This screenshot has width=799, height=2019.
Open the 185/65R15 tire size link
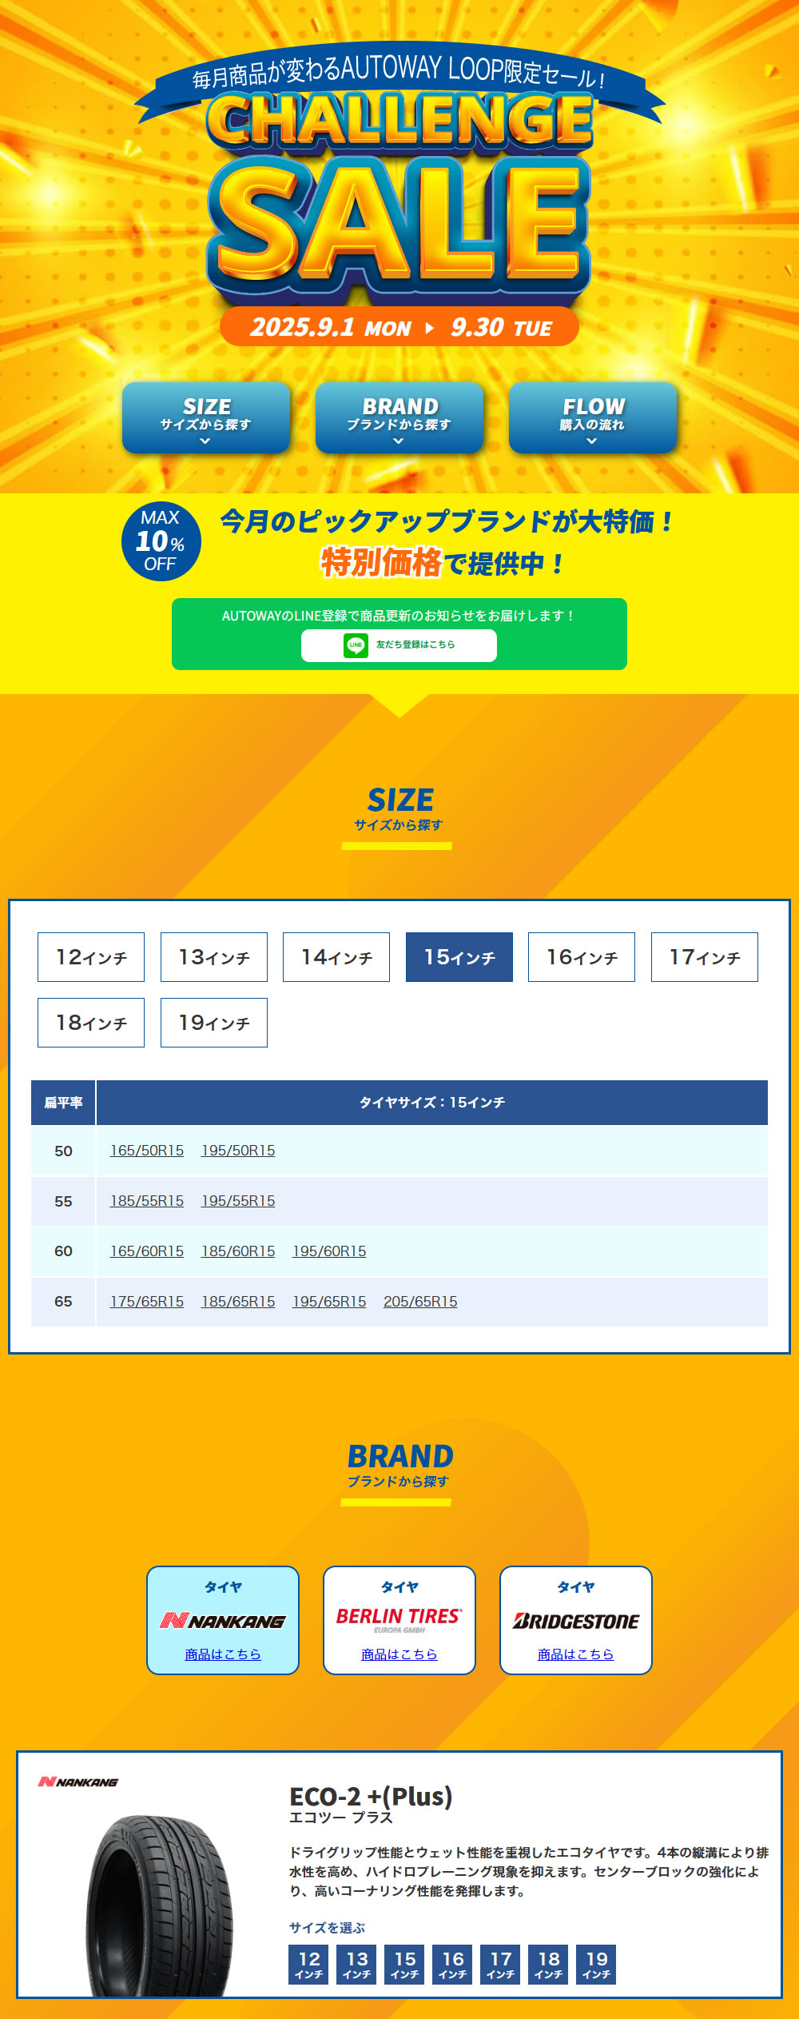238,1302
